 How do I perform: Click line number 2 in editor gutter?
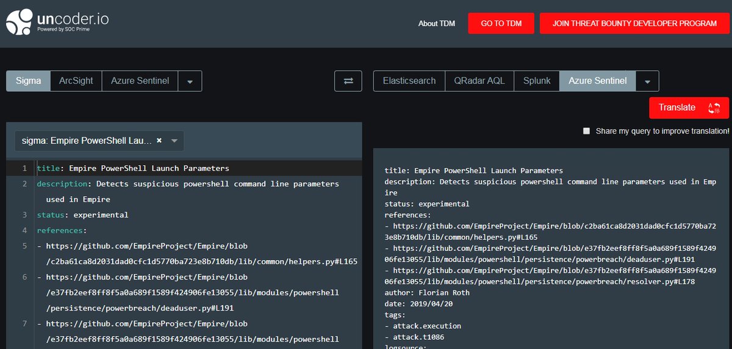(x=24, y=184)
